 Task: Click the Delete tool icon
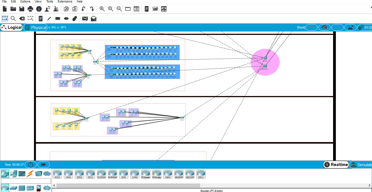pos(22,19)
